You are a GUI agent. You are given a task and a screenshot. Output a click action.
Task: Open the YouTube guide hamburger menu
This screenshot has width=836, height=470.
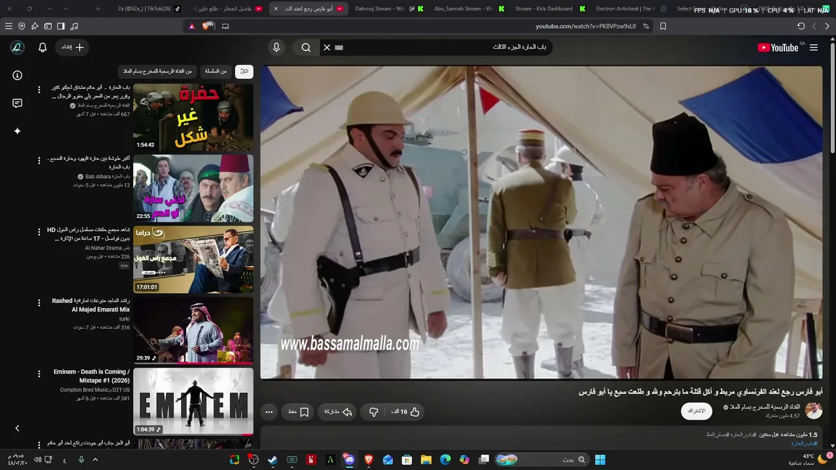[x=814, y=48]
